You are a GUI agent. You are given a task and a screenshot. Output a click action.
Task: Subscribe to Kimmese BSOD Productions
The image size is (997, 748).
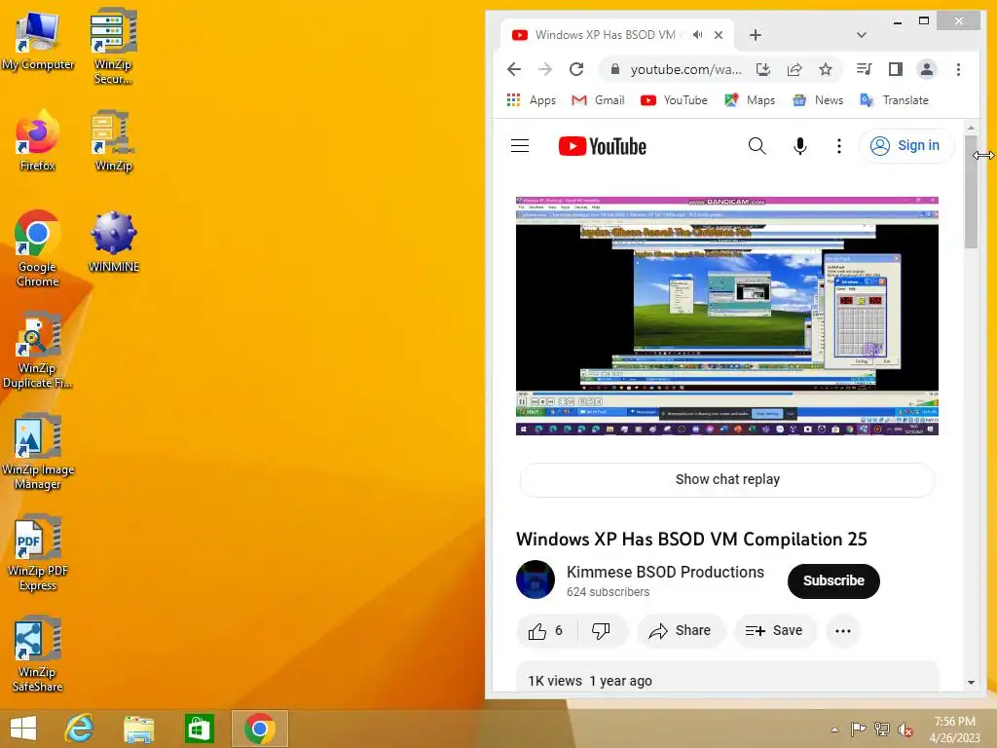coord(833,580)
